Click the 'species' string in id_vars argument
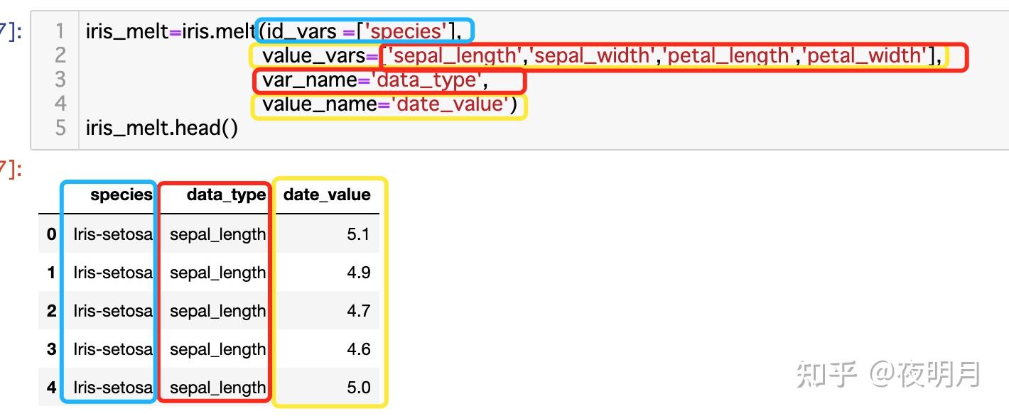This screenshot has height=416, width=1009. [x=405, y=31]
